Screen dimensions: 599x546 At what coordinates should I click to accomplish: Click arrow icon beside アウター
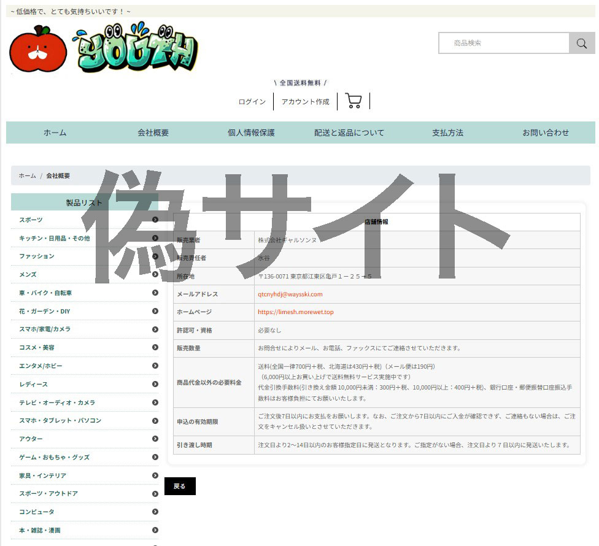[155, 439]
